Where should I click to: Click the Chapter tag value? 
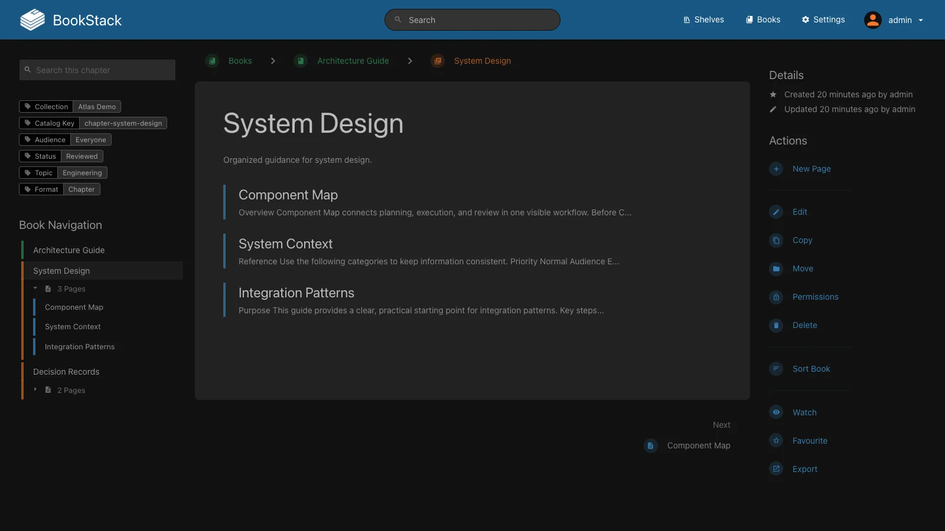point(82,189)
